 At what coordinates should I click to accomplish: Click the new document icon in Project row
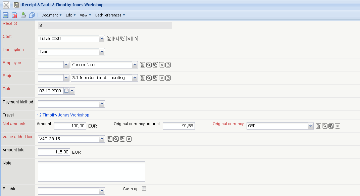tap(168, 78)
